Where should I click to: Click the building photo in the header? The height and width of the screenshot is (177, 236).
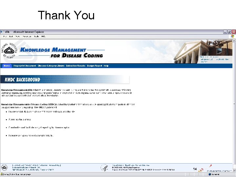click(x=203, y=51)
